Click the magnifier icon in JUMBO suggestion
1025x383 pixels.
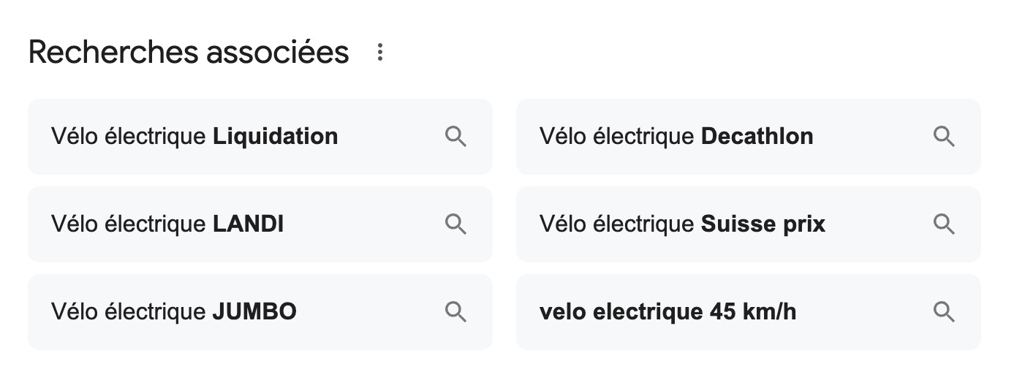pos(455,312)
